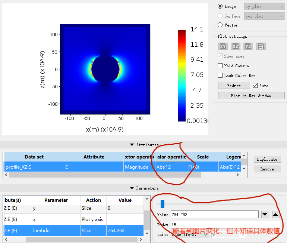
Task: Enable the Lock Color Bar checkbox
Action: click(x=220, y=76)
